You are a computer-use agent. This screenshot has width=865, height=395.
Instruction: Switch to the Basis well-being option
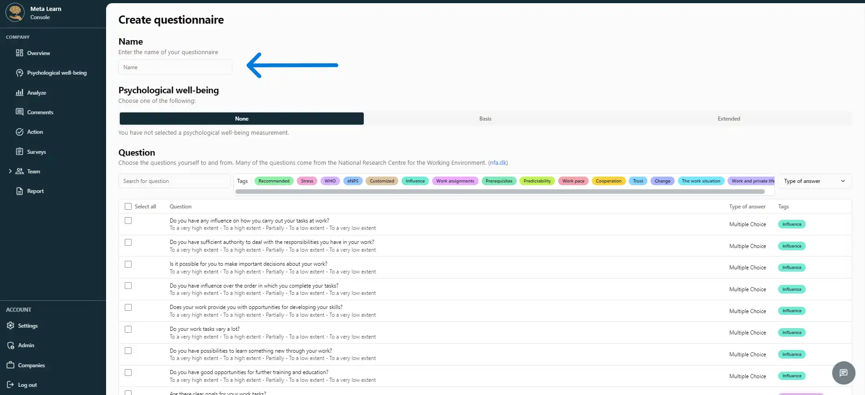tap(485, 119)
